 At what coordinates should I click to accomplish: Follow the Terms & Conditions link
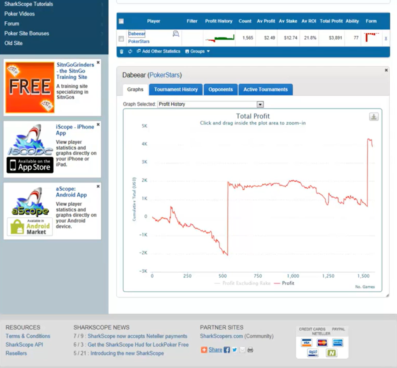tap(28, 336)
